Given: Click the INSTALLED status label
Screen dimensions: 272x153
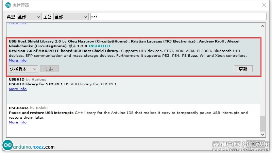Looking at the screenshot, I should (99, 46).
